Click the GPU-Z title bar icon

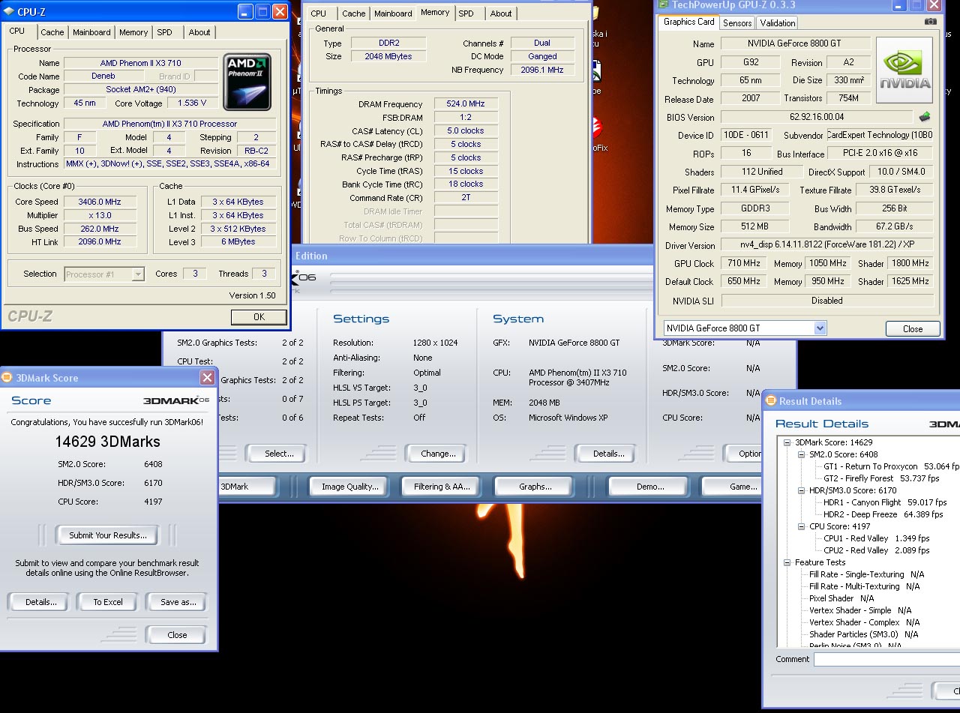pyautogui.click(x=663, y=4)
